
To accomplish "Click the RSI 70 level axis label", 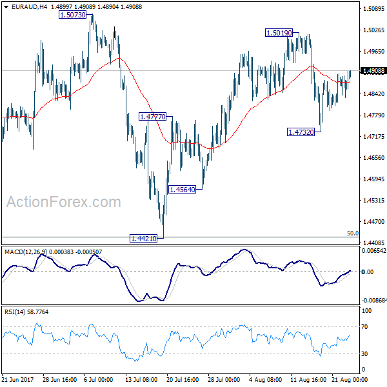I will click(364, 327).
